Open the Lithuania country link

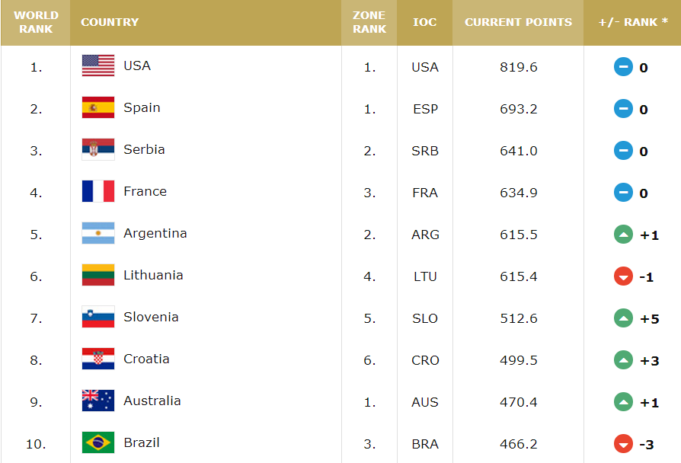point(153,276)
